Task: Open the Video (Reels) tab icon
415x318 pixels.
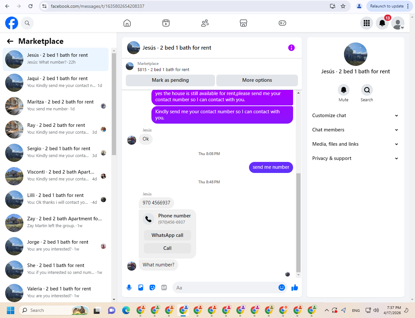Action: [166, 23]
